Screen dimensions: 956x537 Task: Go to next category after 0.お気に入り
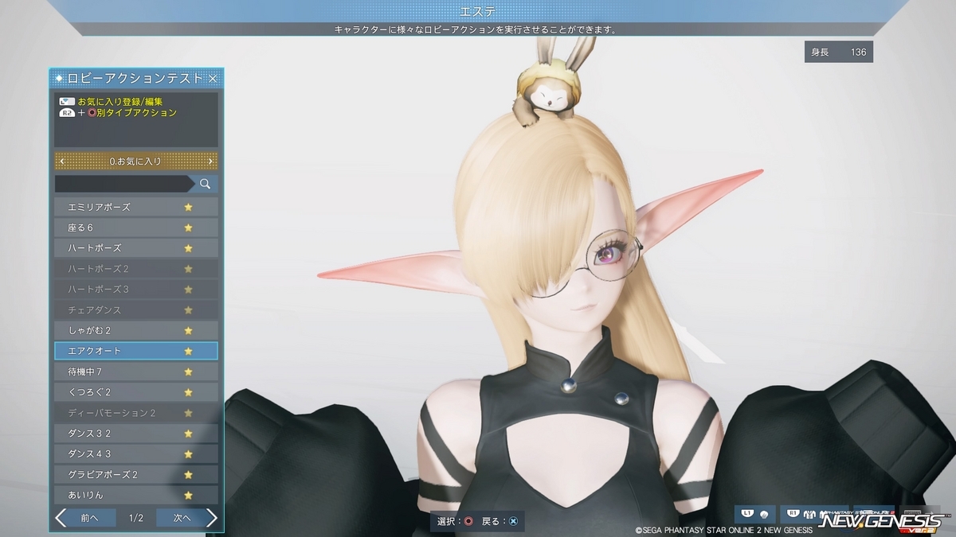click(210, 161)
